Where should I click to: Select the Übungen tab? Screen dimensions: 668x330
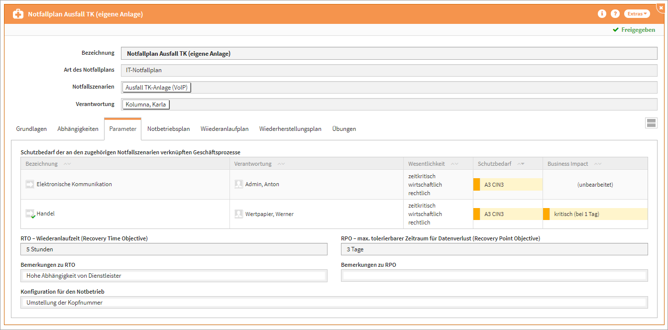click(344, 129)
